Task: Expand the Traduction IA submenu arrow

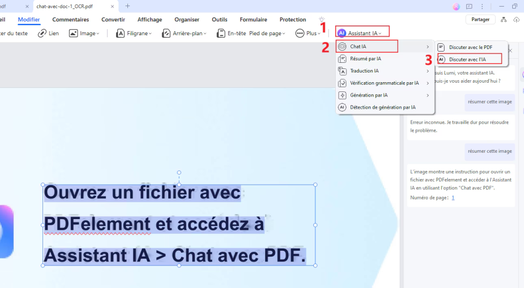Action: [x=428, y=71]
